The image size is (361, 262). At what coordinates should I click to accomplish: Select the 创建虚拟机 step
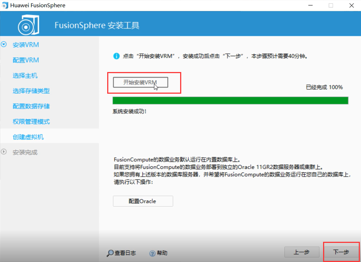tap(28, 137)
